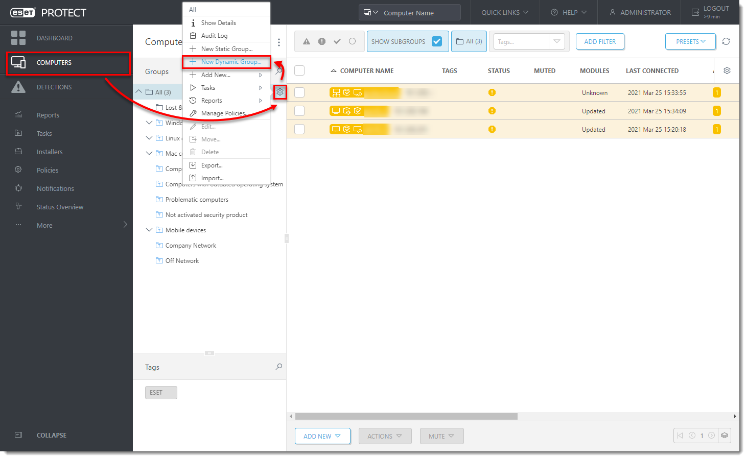This screenshot has width=747, height=459.
Task: Refresh the computers list
Action: tap(726, 41)
